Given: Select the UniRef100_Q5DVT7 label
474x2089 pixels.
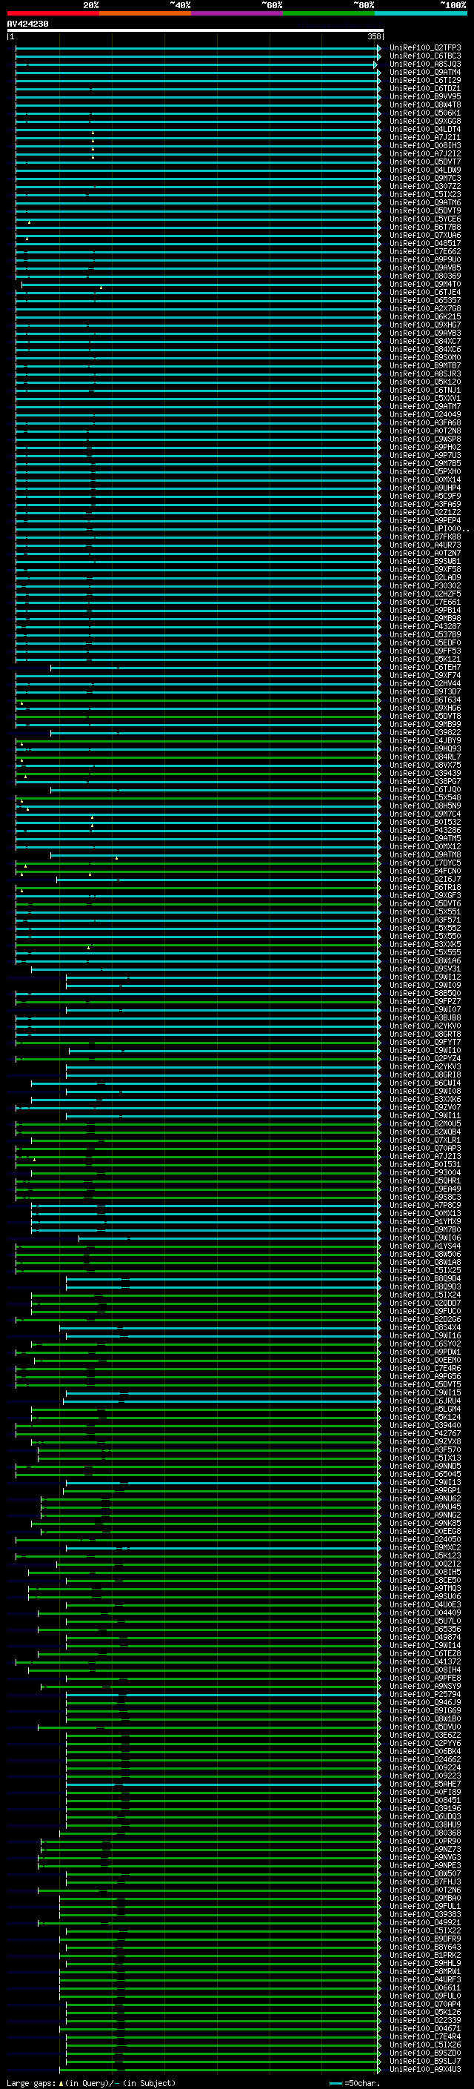Looking at the screenshot, I should tap(425, 162).
